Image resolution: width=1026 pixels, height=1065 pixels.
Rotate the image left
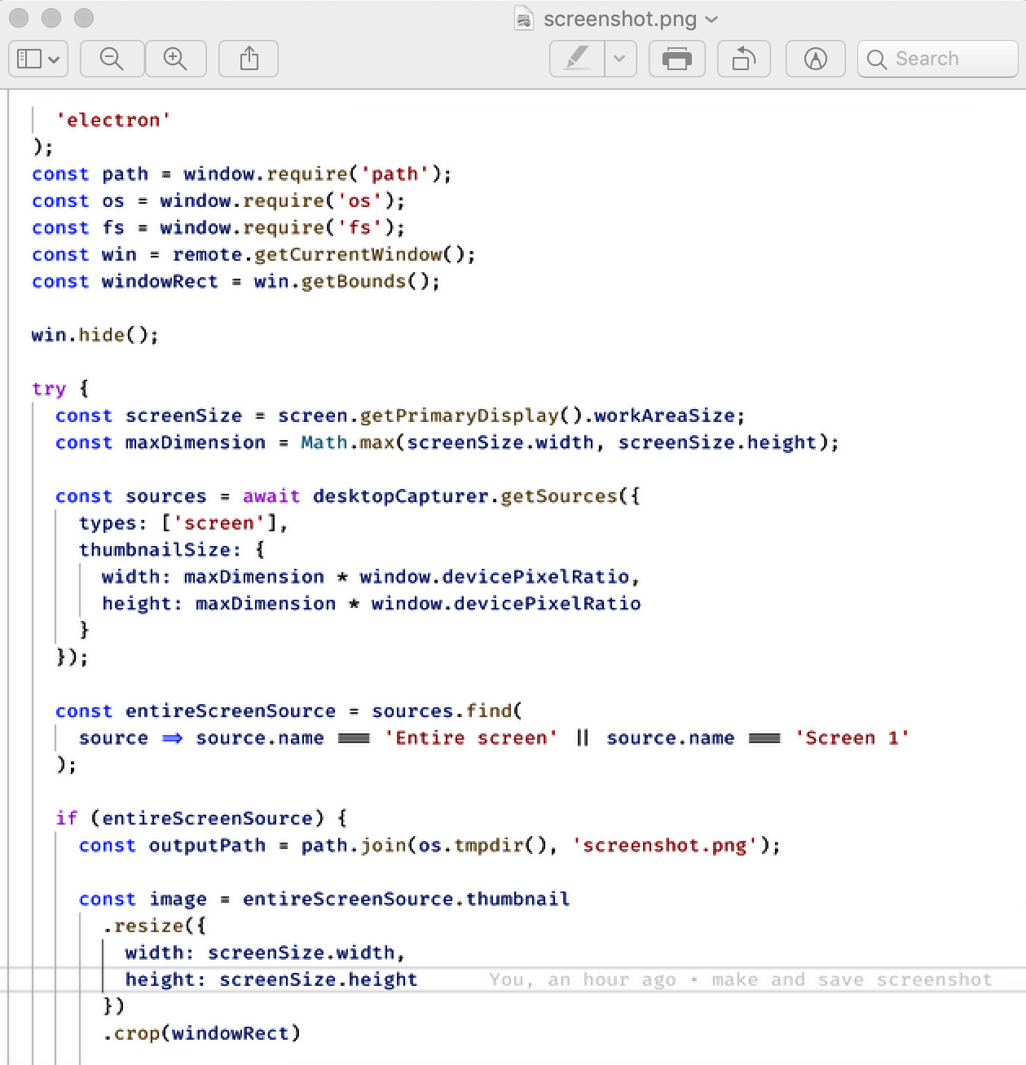[744, 59]
